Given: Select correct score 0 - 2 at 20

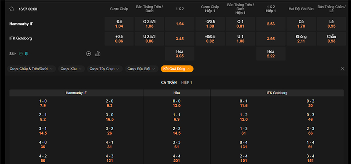Looking at the screenshot, I should tap(311, 103).
